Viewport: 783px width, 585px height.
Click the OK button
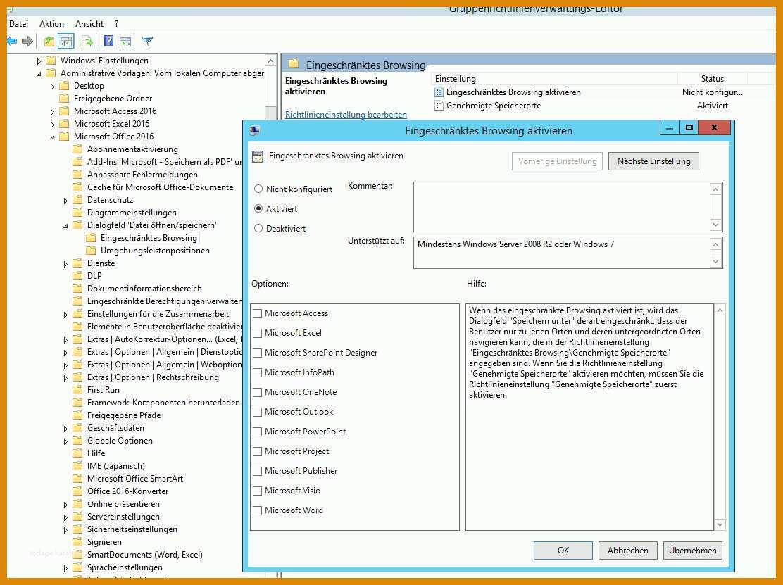(x=563, y=550)
